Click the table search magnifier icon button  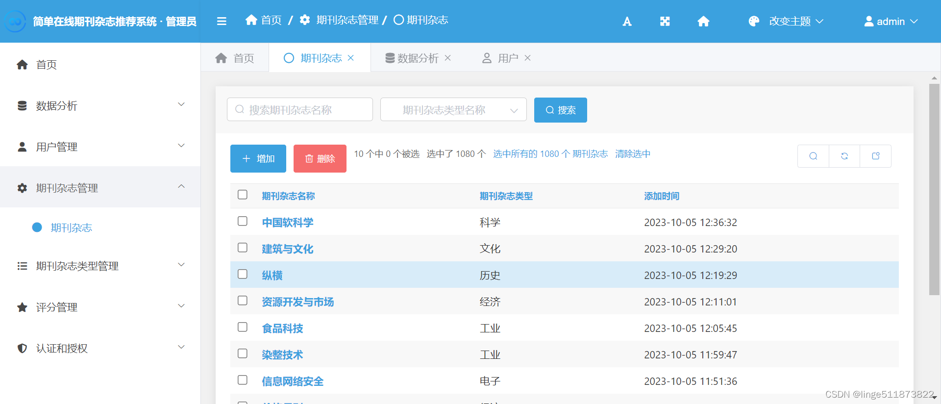point(813,156)
